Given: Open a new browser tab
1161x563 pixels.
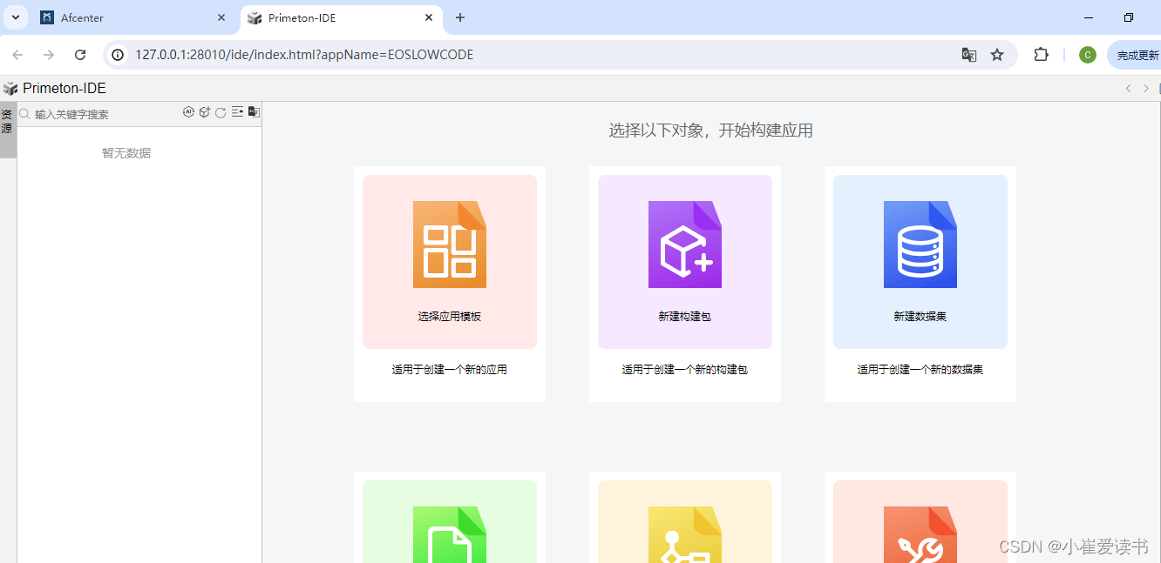Looking at the screenshot, I should pos(460,17).
